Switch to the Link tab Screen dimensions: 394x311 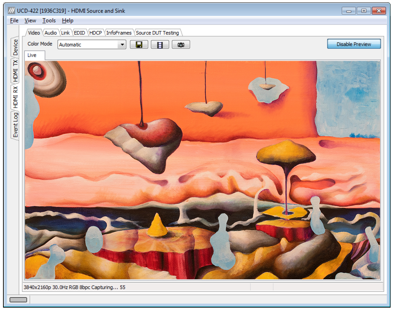(x=65, y=33)
